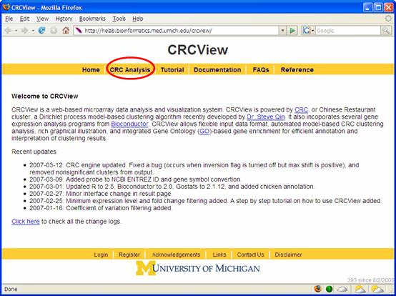
Task: Expand the Back button history arrow
Action: point(16,31)
